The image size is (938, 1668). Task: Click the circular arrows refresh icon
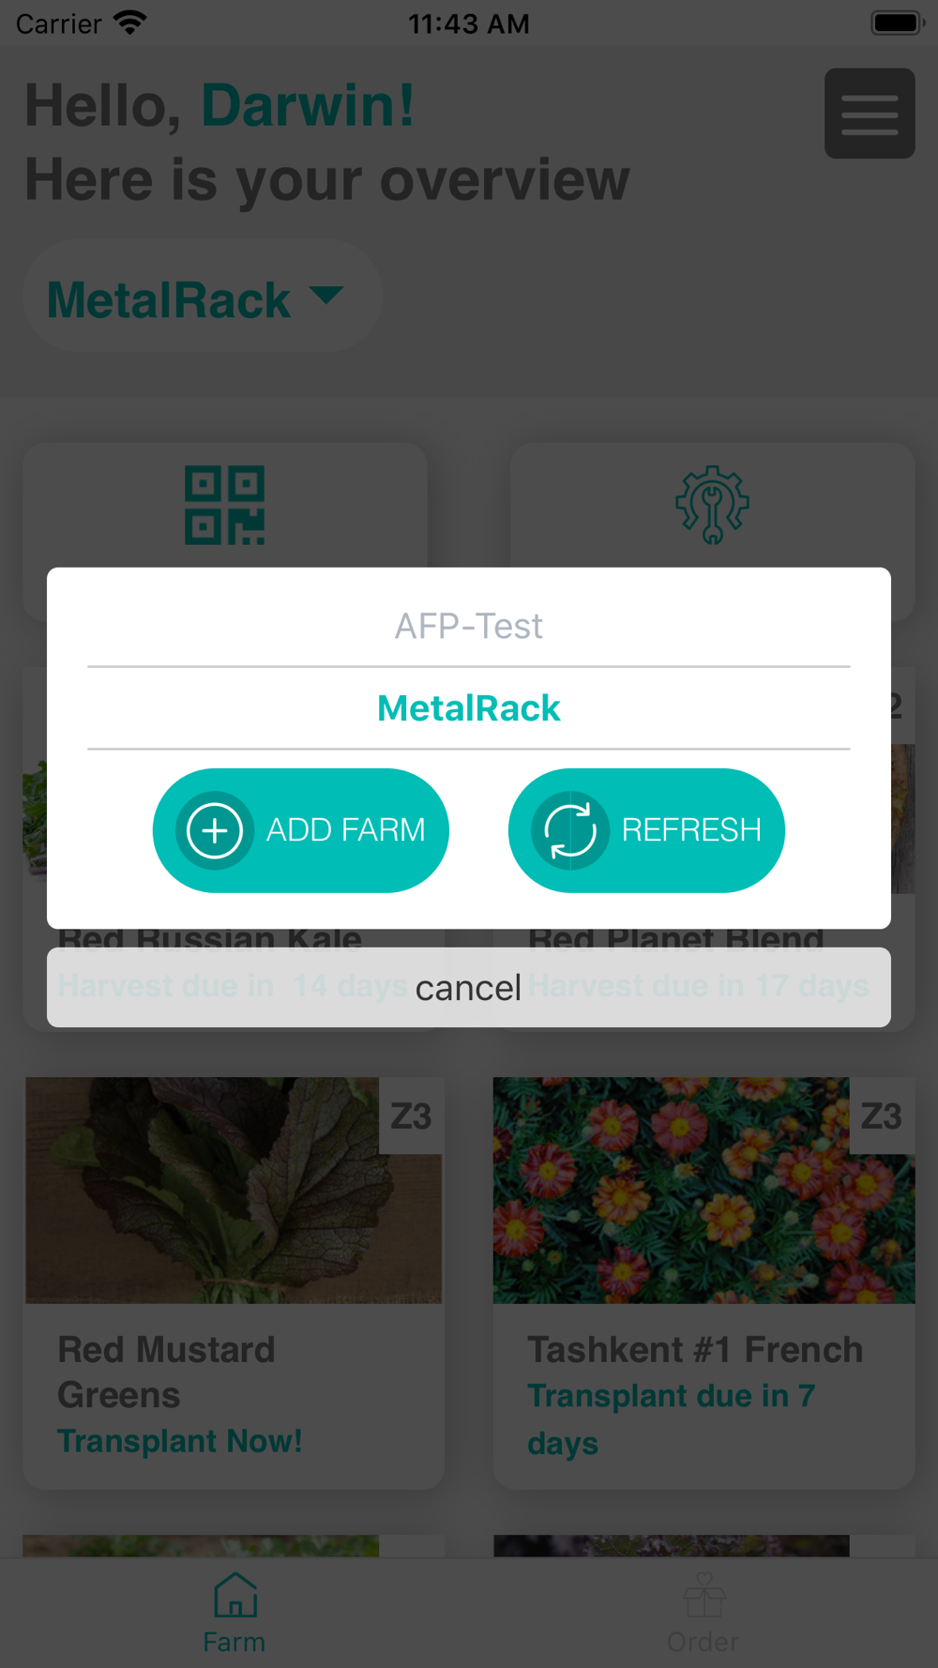coord(570,830)
